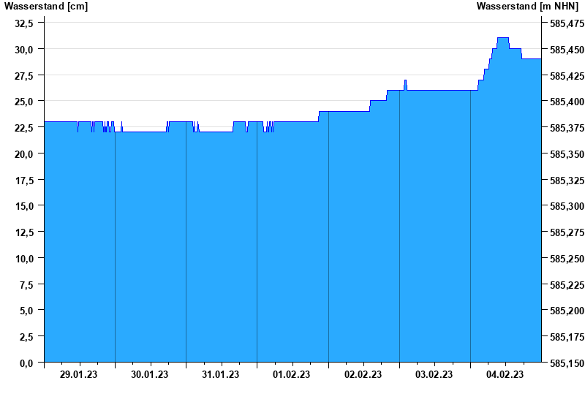Select the 32,5 tick label on left axis
The width and height of the screenshot is (585, 402).
tap(24, 23)
